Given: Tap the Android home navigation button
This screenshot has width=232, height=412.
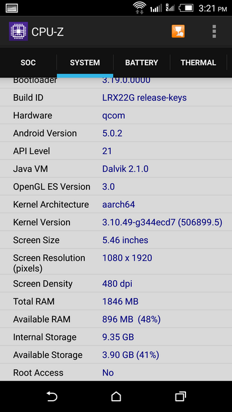Looking at the screenshot, I should 116,396.
